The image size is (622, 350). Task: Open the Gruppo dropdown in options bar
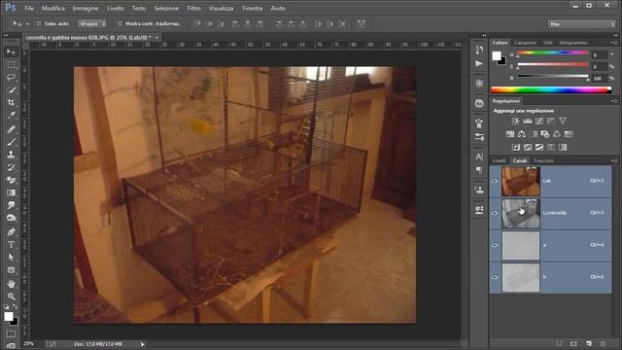coord(92,23)
